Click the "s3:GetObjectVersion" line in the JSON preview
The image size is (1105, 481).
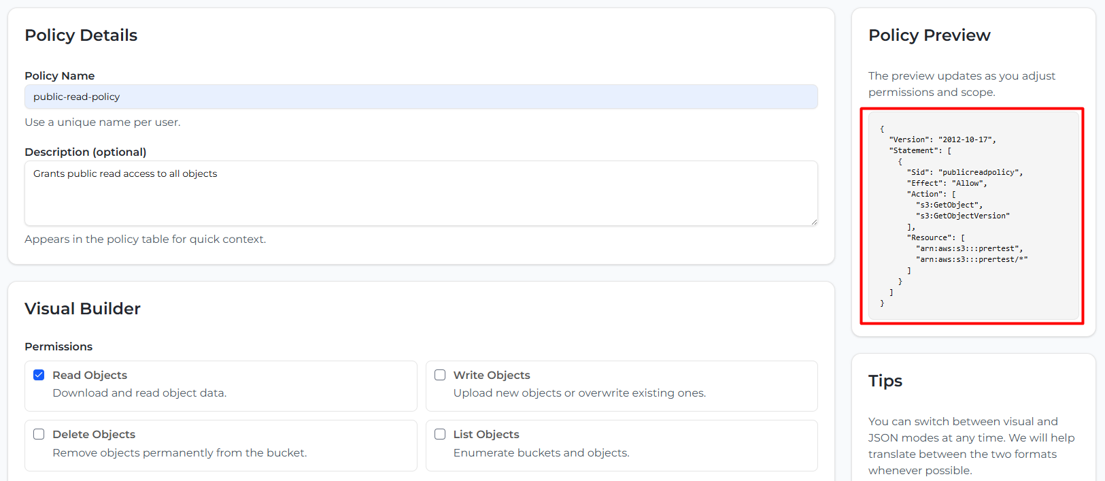(962, 216)
